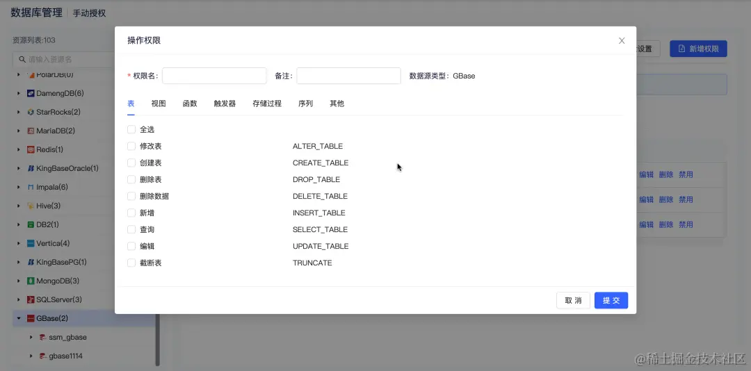This screenshot has width=751, height=371.
Task: Select the 删除表 DROP_TABLE checkbox
Action: click(x=131, y=179)
